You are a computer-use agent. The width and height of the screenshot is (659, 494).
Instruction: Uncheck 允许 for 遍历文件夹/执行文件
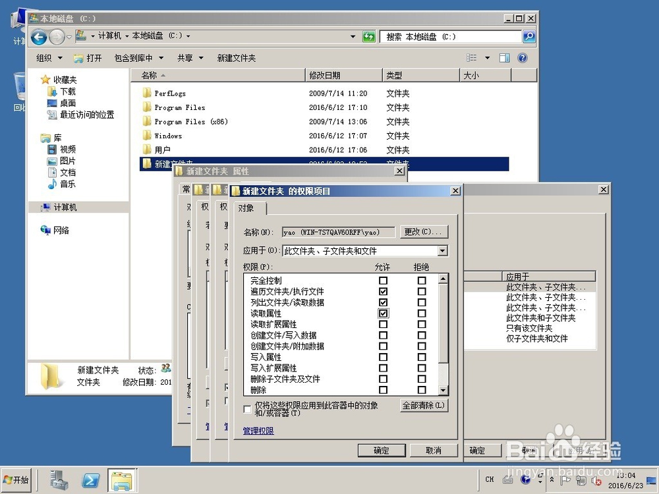click(384, 290)
